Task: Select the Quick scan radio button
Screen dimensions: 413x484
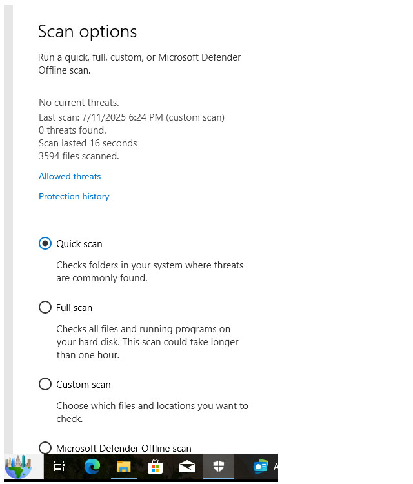Action: point(45,243)
